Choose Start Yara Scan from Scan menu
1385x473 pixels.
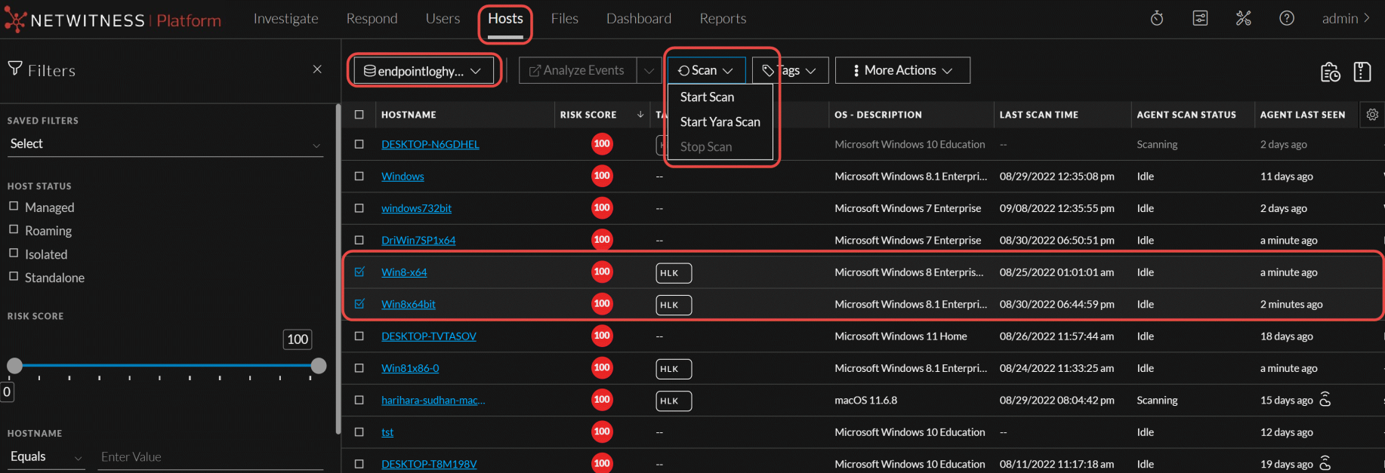click(720, 121)
